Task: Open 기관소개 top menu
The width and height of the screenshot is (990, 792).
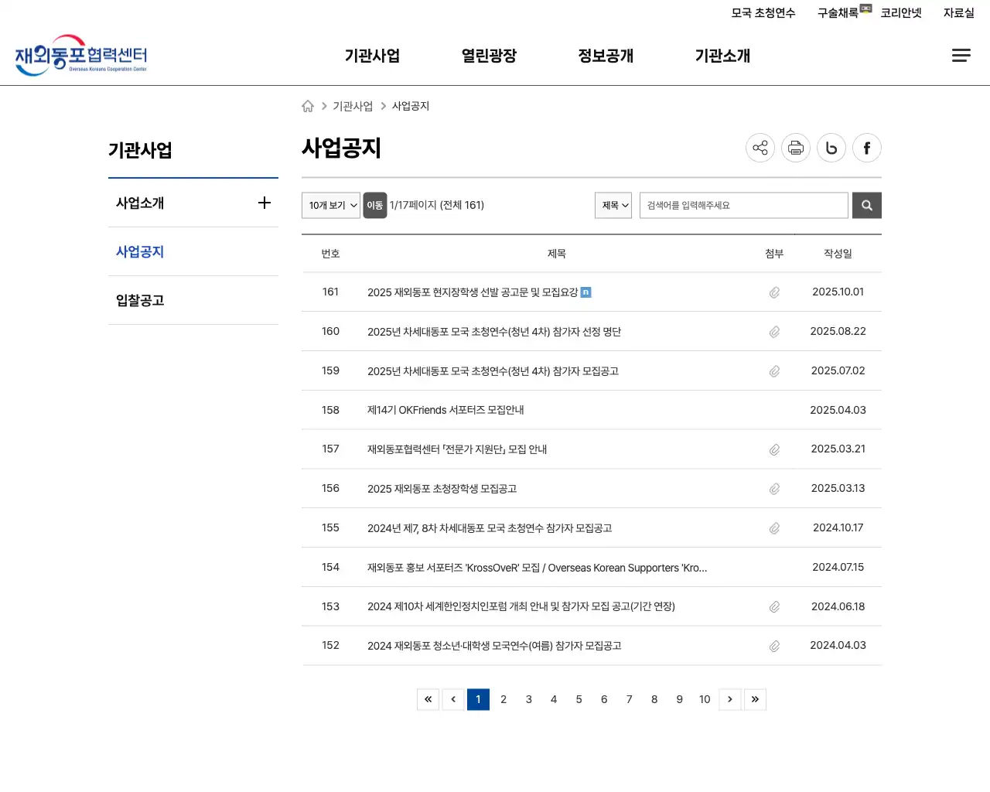Action: pos(722,56)
